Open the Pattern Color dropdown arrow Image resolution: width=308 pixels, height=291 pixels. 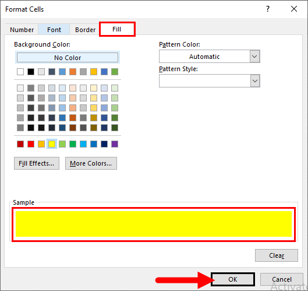coord(255,57)
